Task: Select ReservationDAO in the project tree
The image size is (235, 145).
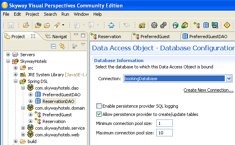Action: pyautogui.click(x=58, y=101)
